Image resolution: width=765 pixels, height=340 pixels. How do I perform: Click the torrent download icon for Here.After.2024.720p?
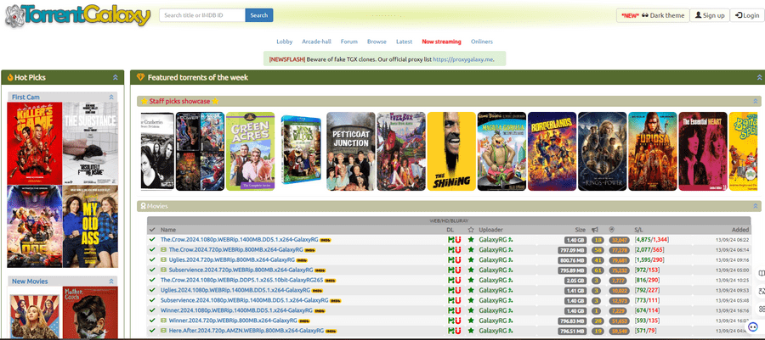point(450,331)
